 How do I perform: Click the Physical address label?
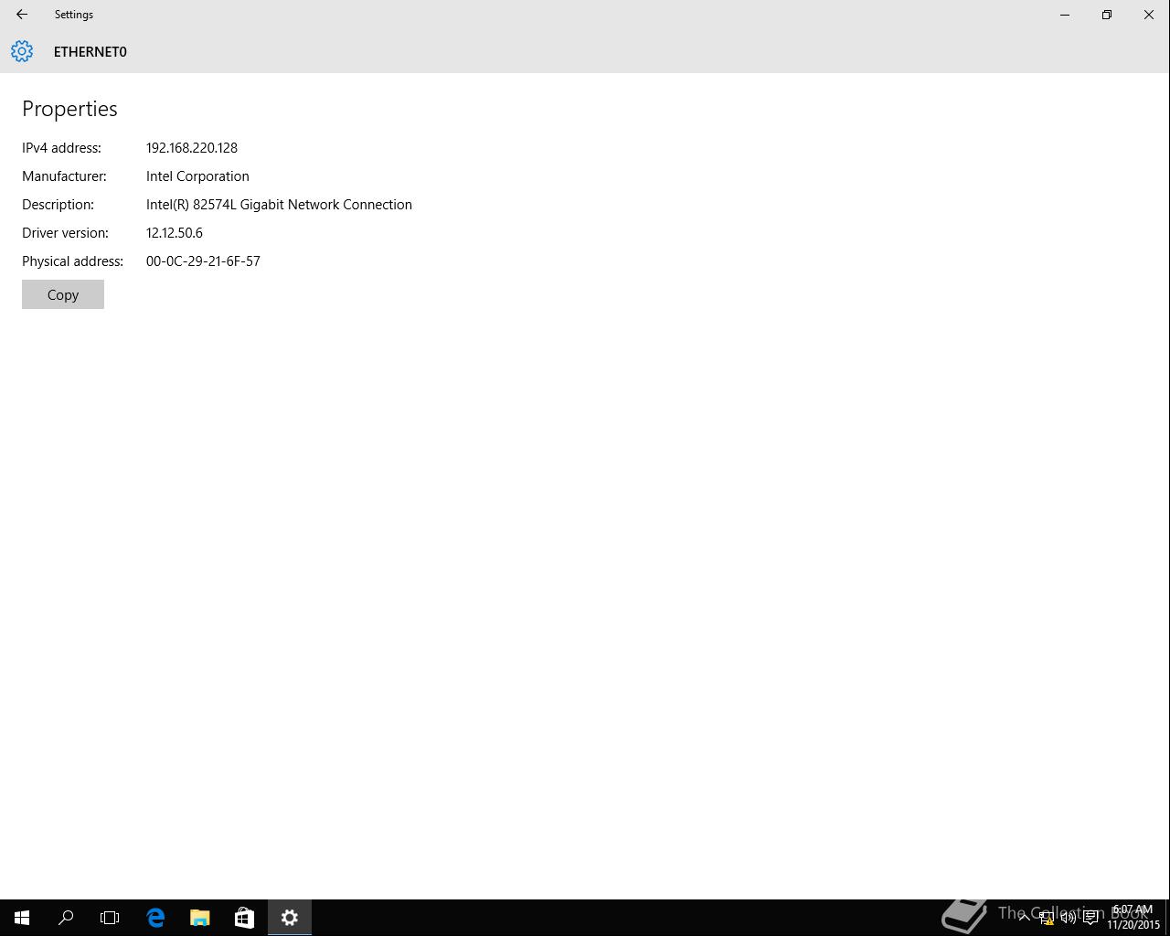72,261
